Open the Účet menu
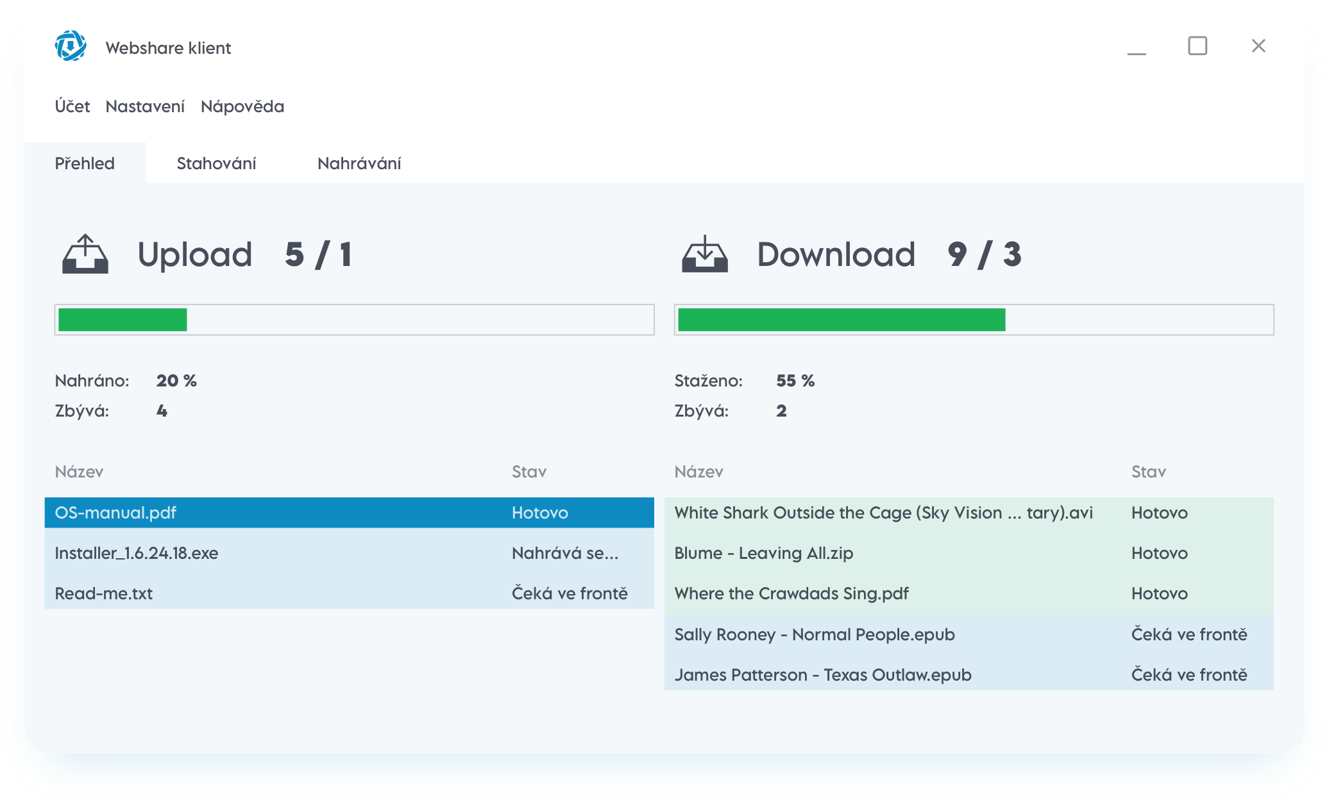 pos(72,106)
